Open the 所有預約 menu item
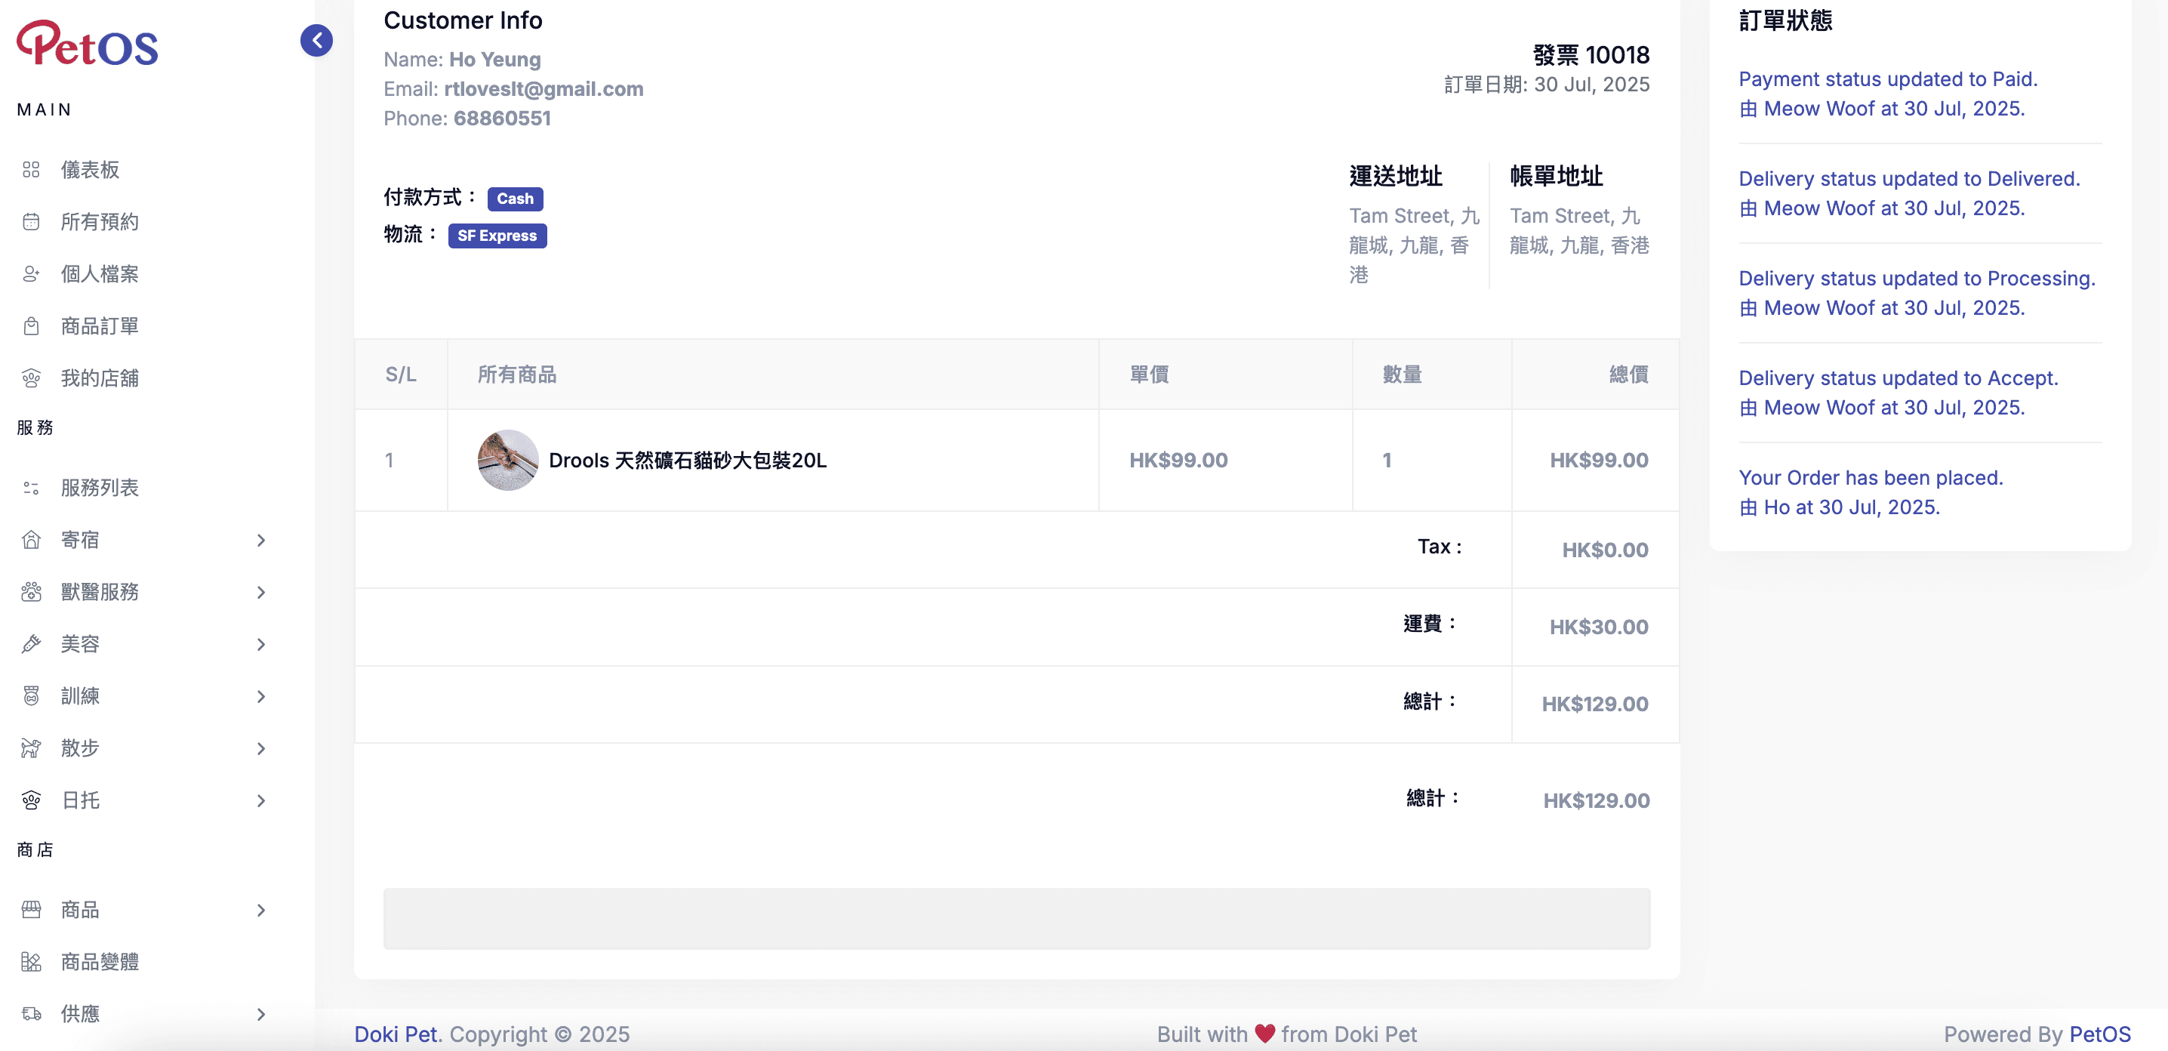Image resolution: width=2168 pixels, height=1051 pixels. tap(100, 222)
